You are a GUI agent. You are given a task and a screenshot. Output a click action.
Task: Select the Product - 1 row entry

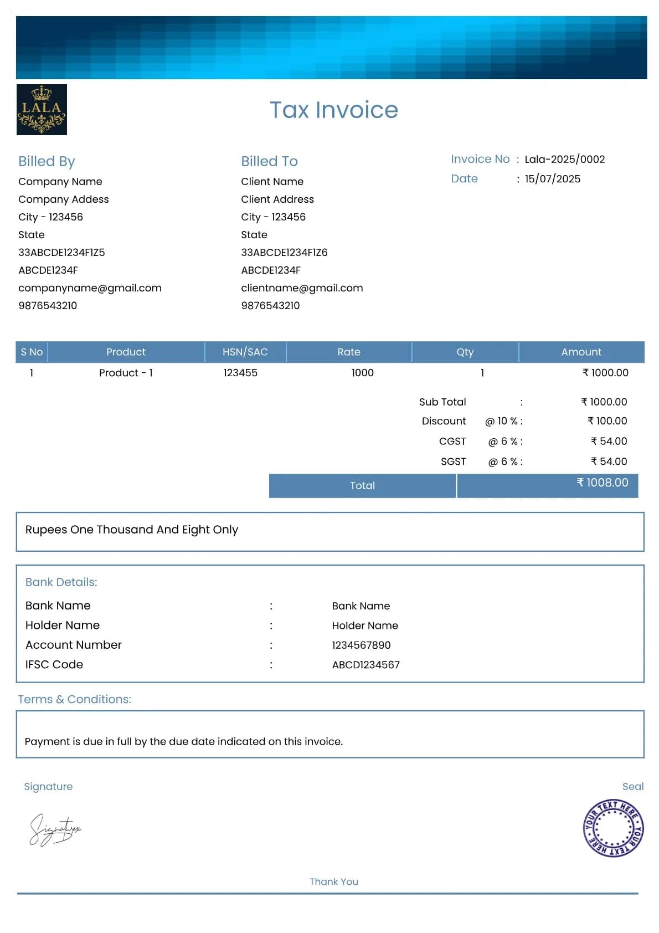126,373
